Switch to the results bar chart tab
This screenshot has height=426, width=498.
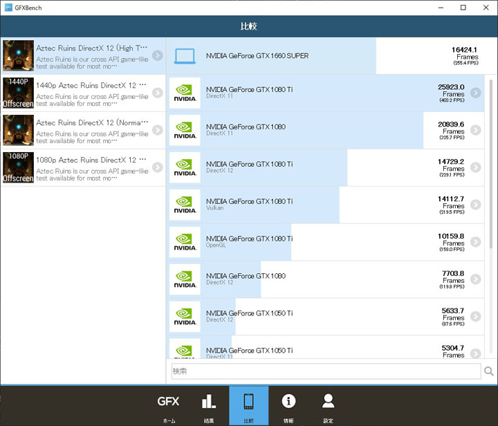[209, 406]
